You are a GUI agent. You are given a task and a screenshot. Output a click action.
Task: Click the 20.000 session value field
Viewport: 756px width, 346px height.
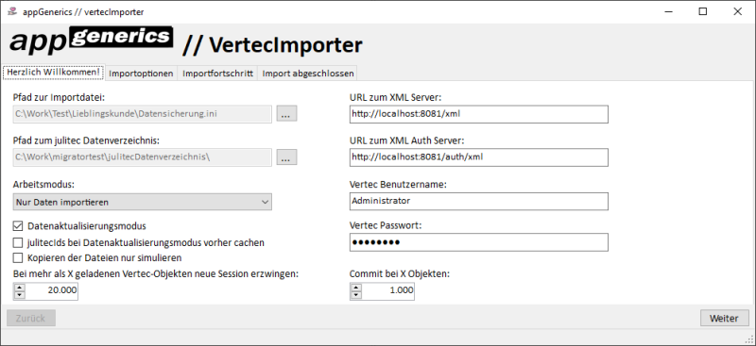52,290
